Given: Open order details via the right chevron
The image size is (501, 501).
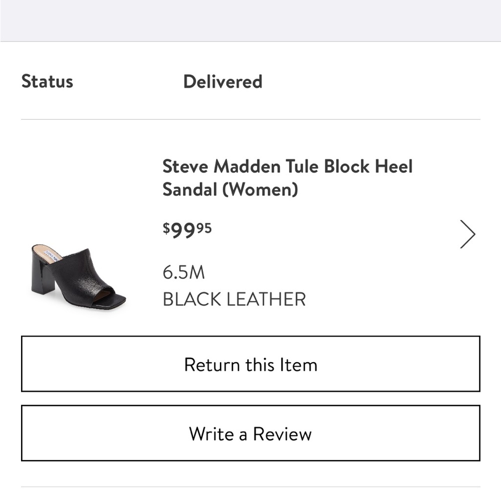Looking at the screenshot, I should point(467,233).
